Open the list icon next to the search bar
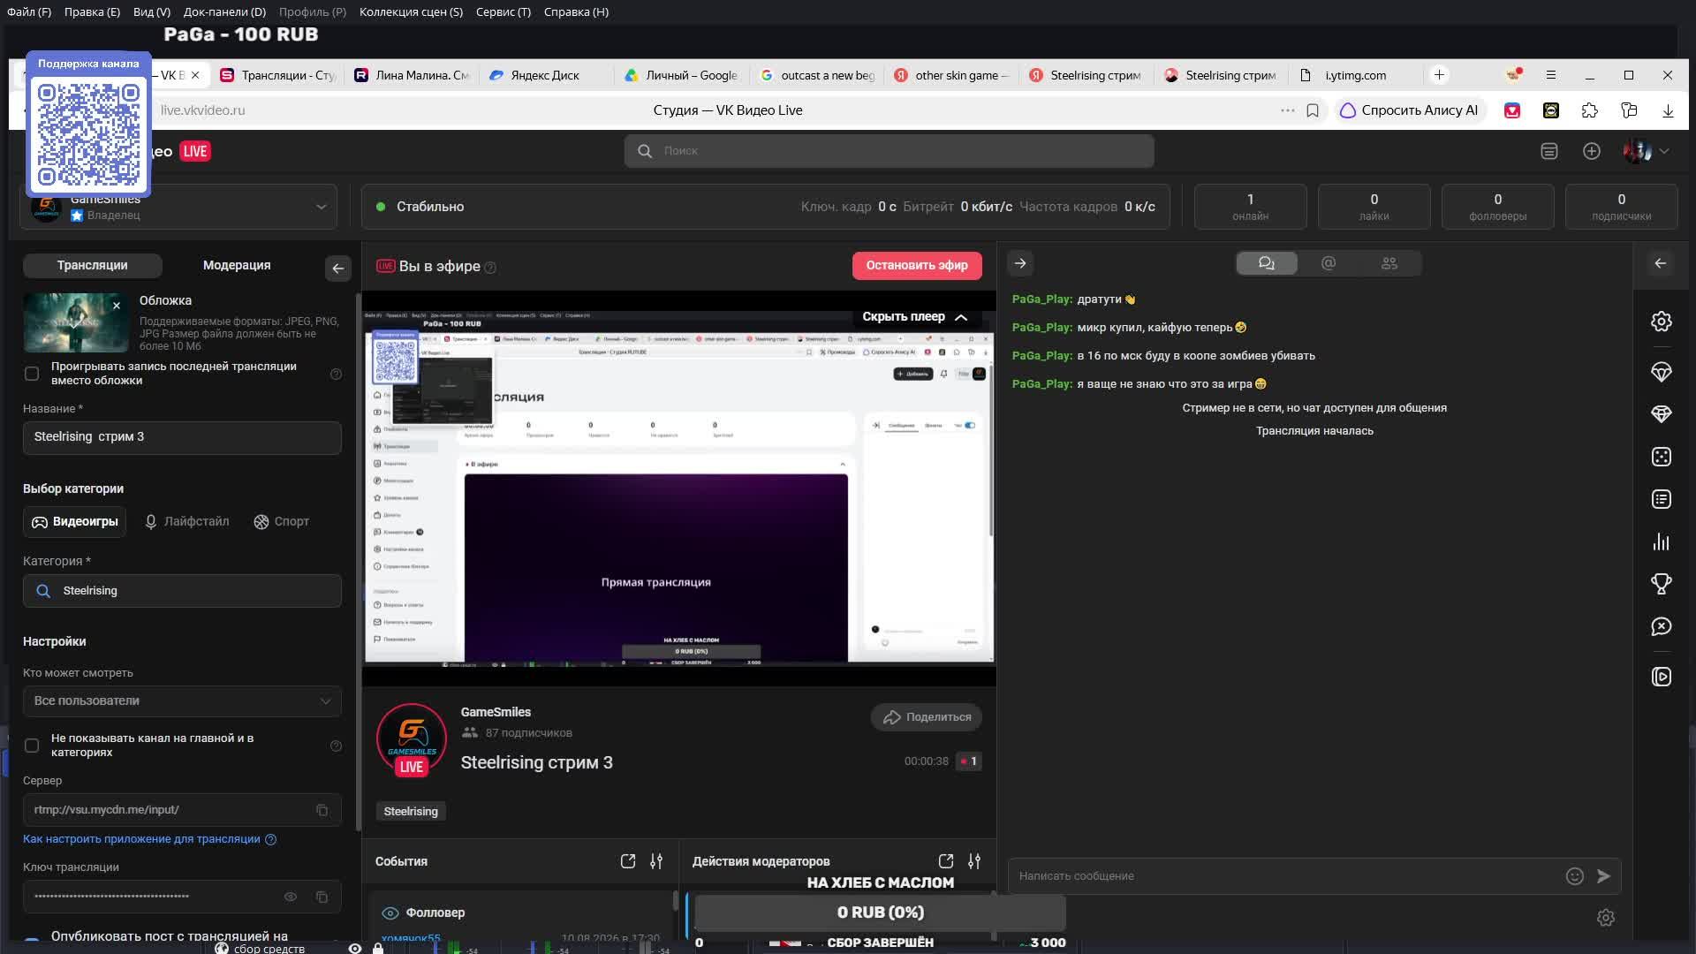 tap(1548, 151)
